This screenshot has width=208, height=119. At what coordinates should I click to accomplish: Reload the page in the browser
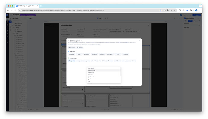click(x=15, y=10)
